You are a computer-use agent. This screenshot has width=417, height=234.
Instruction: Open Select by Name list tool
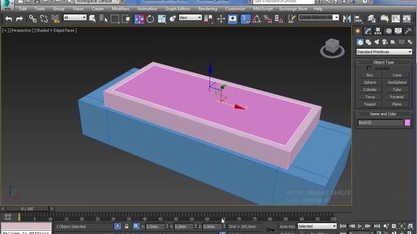point(103,19)
